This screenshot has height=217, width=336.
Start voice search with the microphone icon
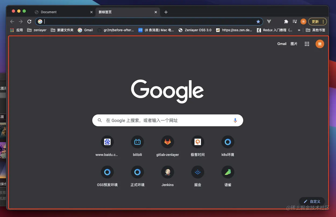pyautogui.click(x=235, y=120)
